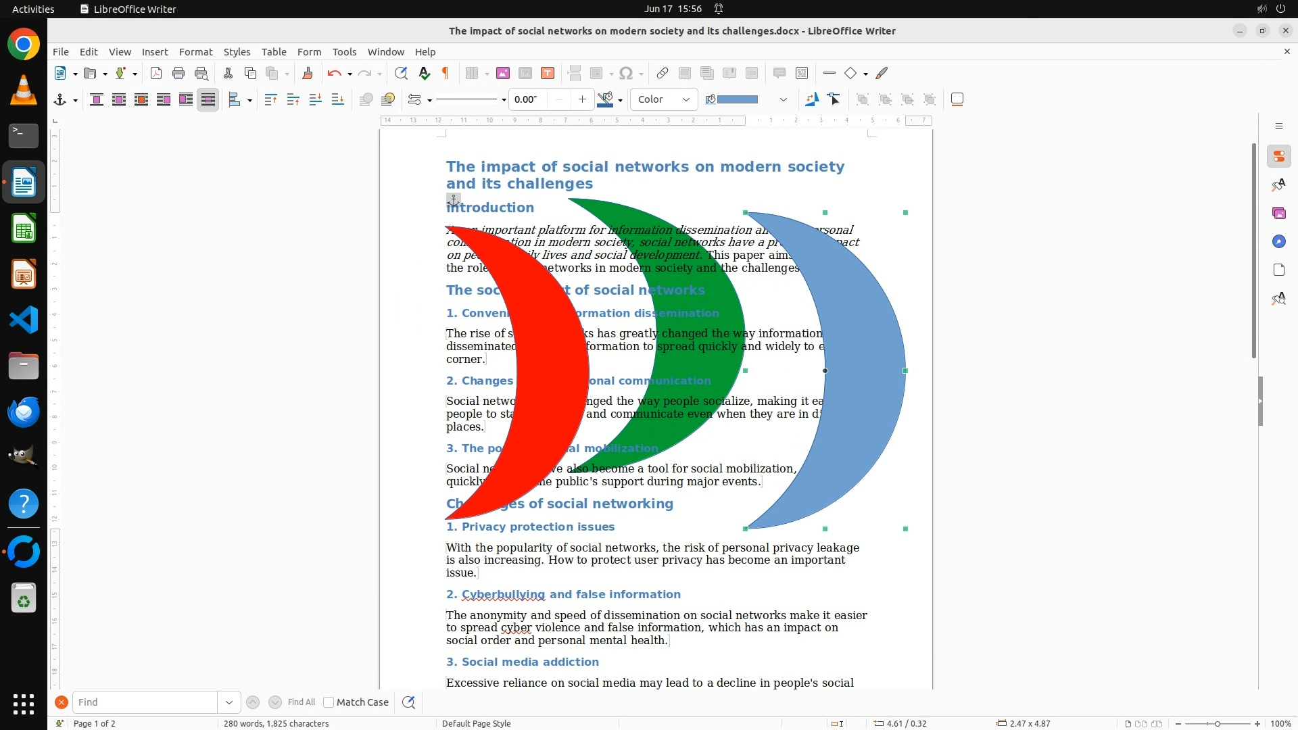This screenshot has width=1298, height=730.
Task: Click the Insert Image icon
Action: coord(503,74)
